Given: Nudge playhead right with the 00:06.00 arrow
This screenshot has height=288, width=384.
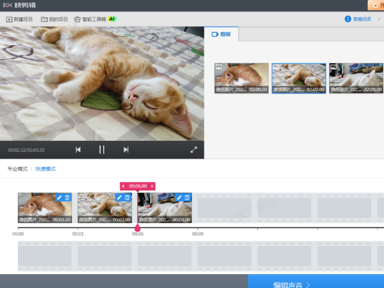Looking at the screenshot, I should pos(153,186).
